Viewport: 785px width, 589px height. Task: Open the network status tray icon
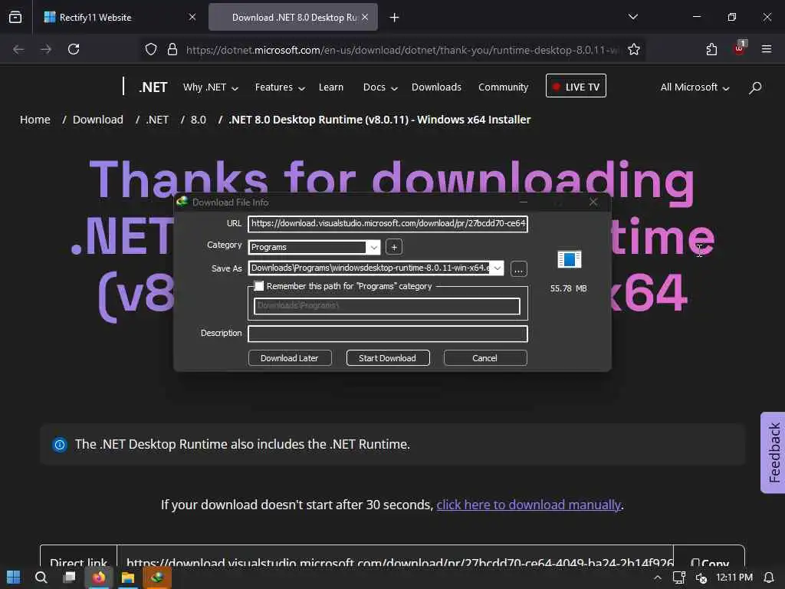tap(679, 578)
